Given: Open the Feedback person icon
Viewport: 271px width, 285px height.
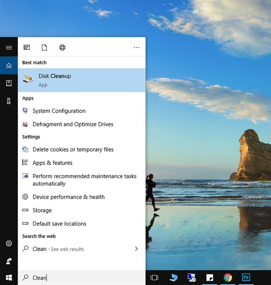Looking at the screenshot, I should click(x=9, y=261).
